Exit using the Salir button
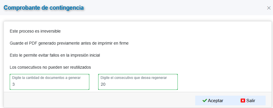This screenshot has width=273, height=108. [248, 101]
